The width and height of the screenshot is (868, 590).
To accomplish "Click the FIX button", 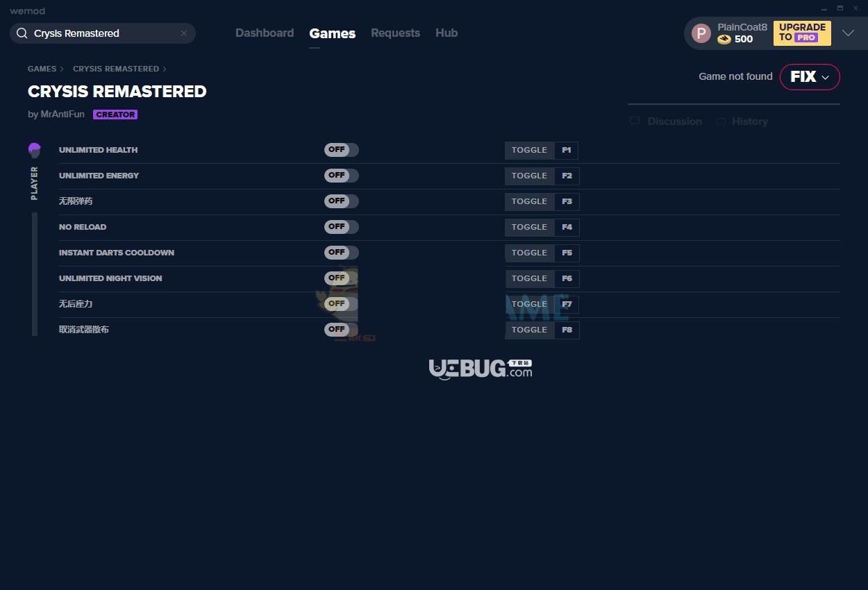I will (x=810, y=77).
